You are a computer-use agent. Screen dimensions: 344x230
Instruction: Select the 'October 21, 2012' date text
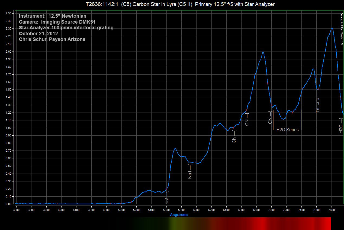pyautogui.click(x=38, y=34)
